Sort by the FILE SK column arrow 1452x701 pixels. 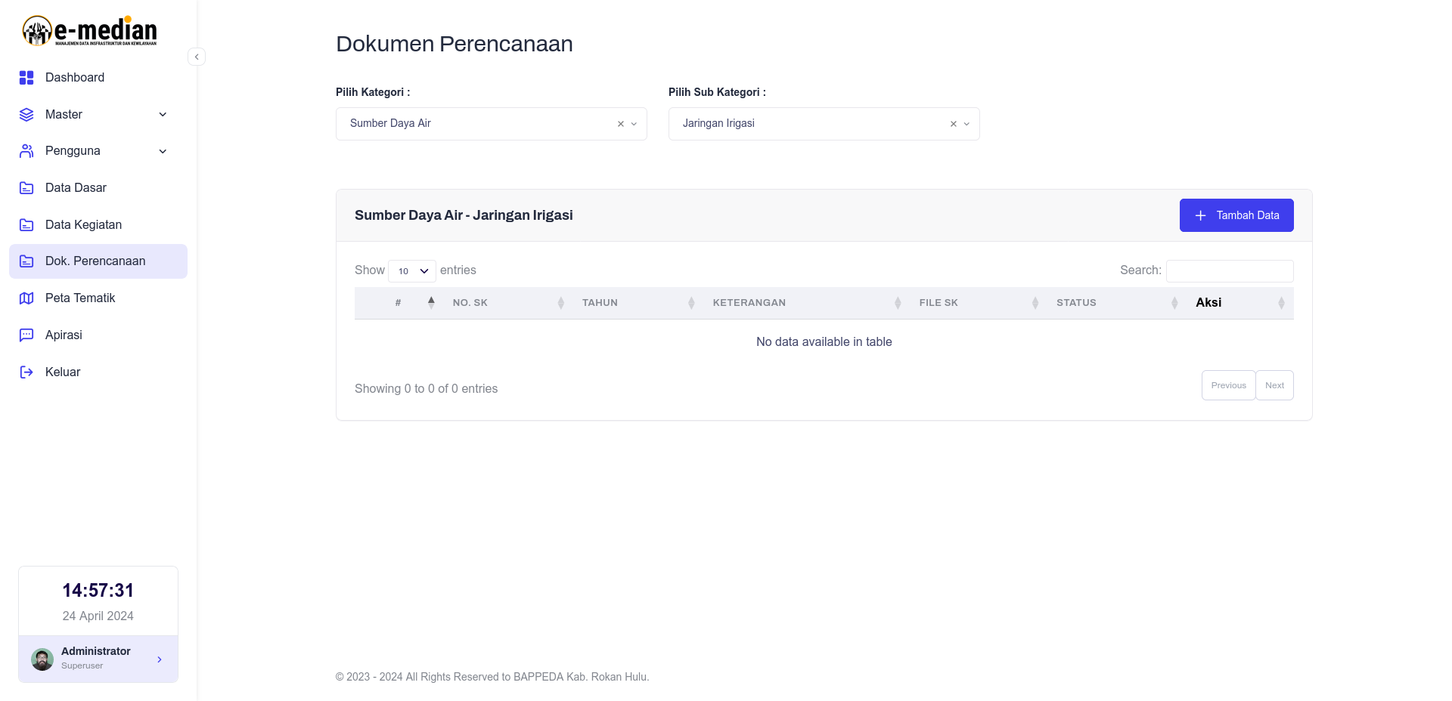pos(1035,303)
